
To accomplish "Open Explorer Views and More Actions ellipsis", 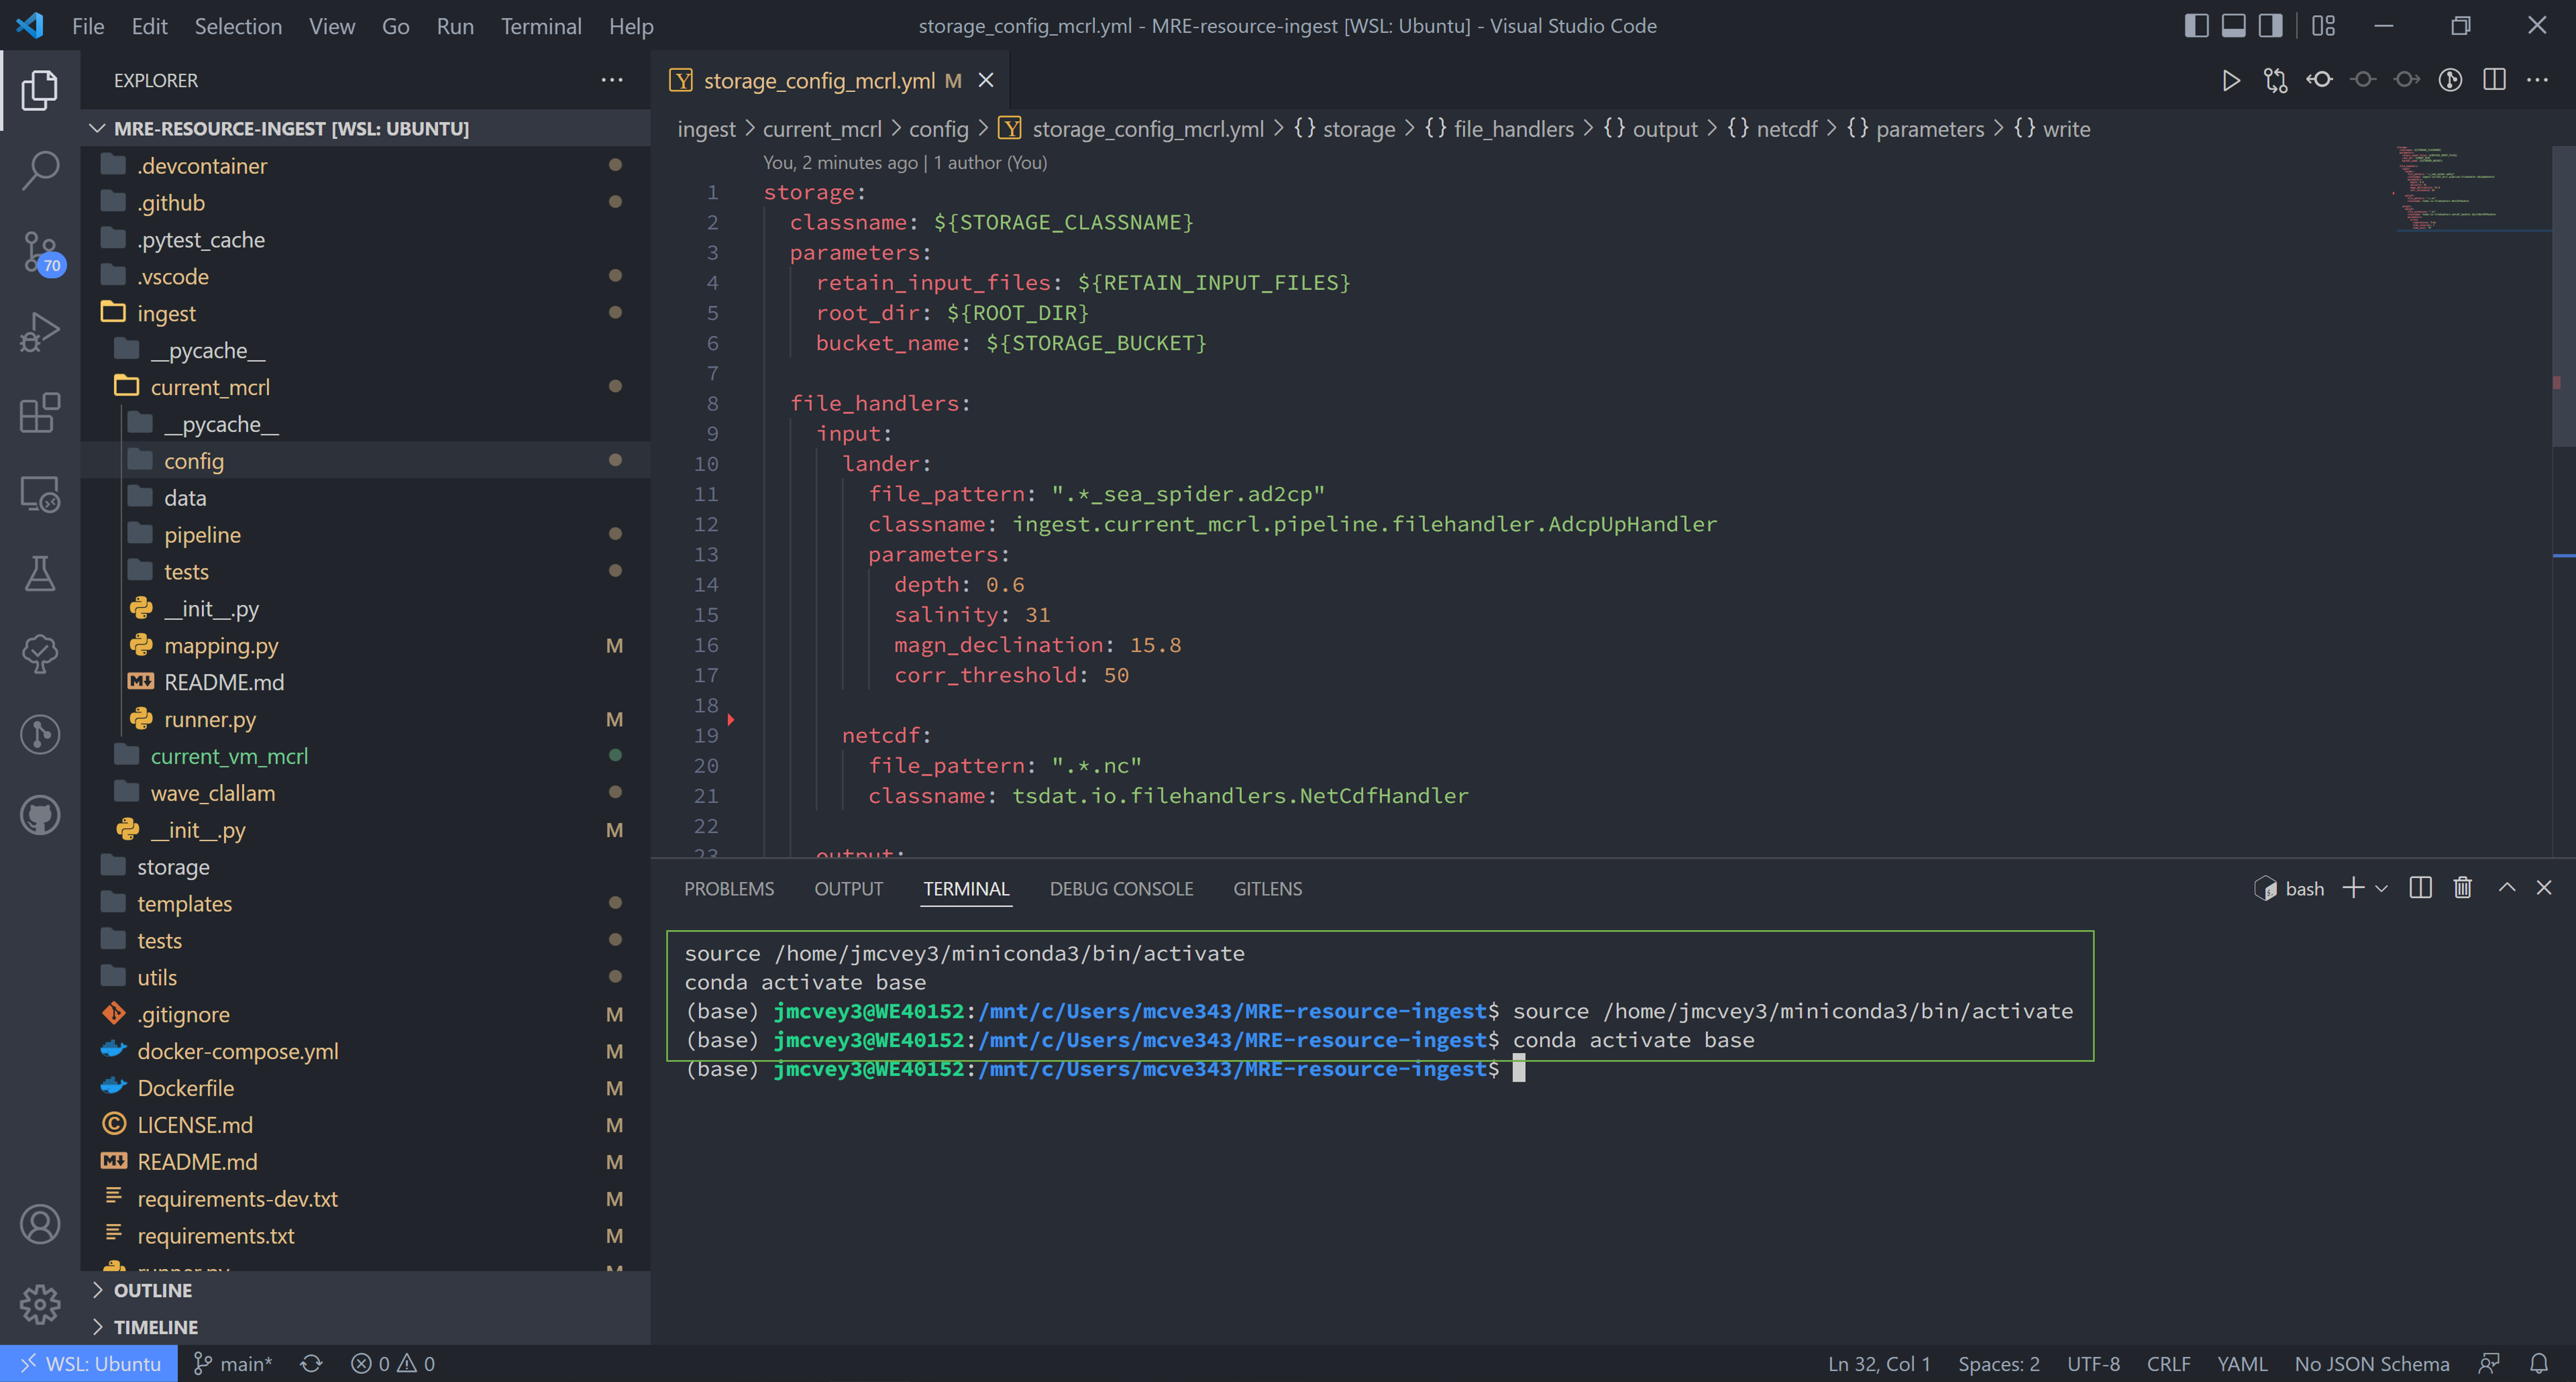I will click(612, 80).
